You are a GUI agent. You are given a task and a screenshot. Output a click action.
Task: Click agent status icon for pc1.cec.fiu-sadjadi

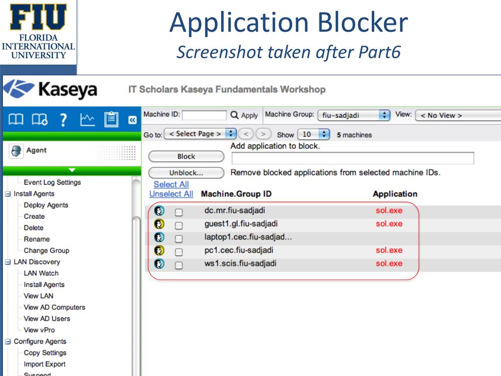(159, 250)
